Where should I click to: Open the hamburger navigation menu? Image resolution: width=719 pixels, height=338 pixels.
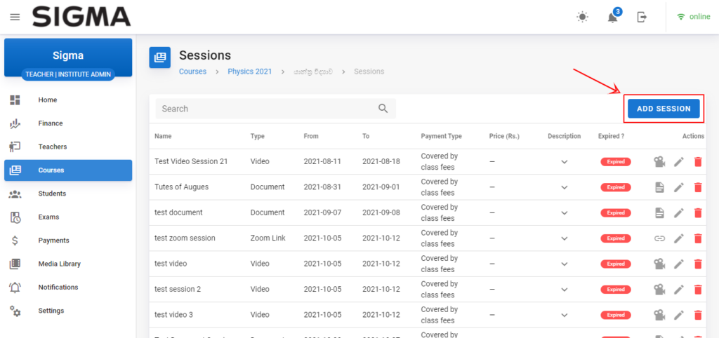[x=15, y=18]
